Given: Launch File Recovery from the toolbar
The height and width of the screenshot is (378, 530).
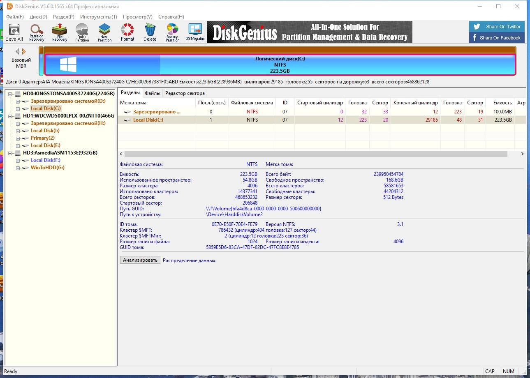Looking at the screenshot, I should [x=59, y=32].
